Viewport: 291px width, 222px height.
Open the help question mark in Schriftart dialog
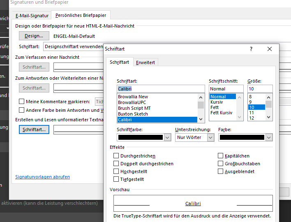pos(251,49)
